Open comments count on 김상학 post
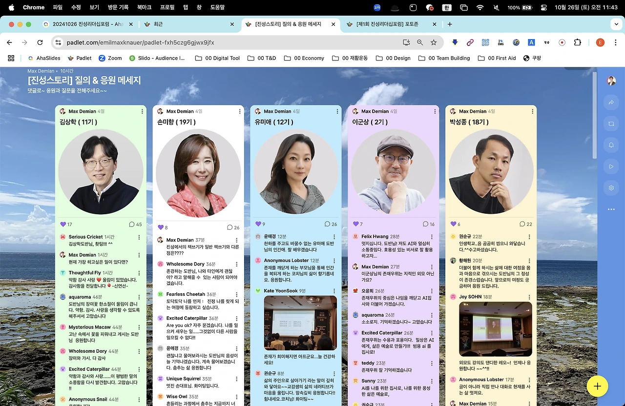This screenshot has width=625, height=406. 135,224
